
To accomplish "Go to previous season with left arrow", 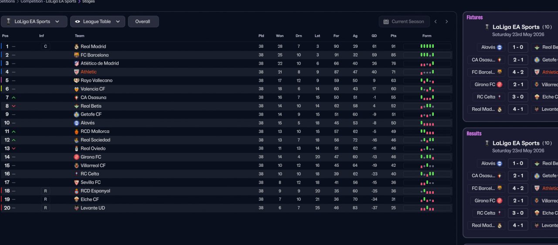I will pos(436,22).
